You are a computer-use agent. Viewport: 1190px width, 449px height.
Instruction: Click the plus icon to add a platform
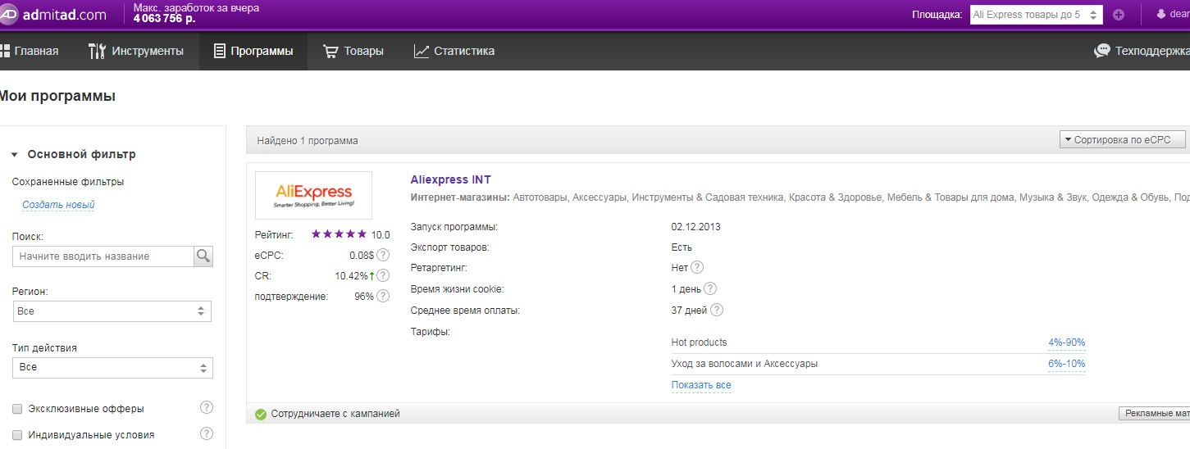pos(1119,15)
